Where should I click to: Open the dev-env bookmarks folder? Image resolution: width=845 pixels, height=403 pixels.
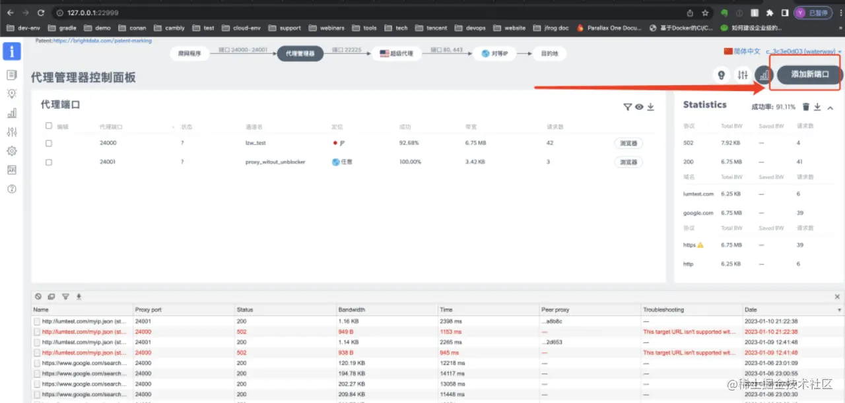tap(24, 28)
